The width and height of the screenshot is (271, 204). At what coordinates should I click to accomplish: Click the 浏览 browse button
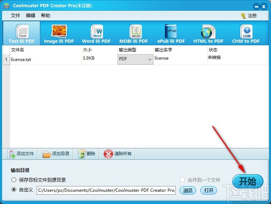[x=188, y=190]
